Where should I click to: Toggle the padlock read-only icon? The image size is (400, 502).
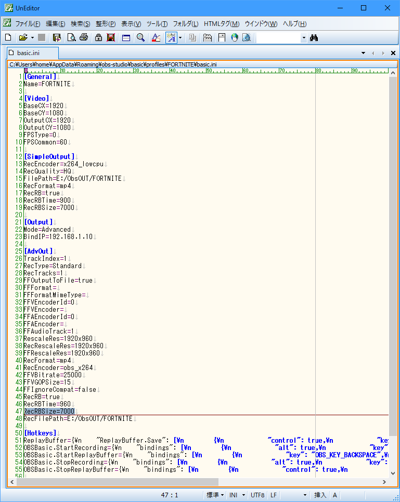point(98,37)
